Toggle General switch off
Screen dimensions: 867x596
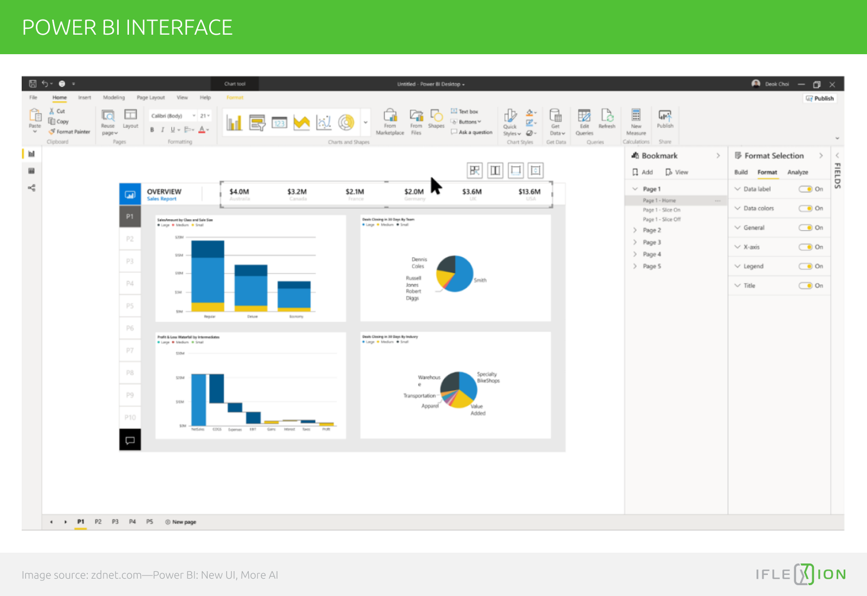[806, 228]
